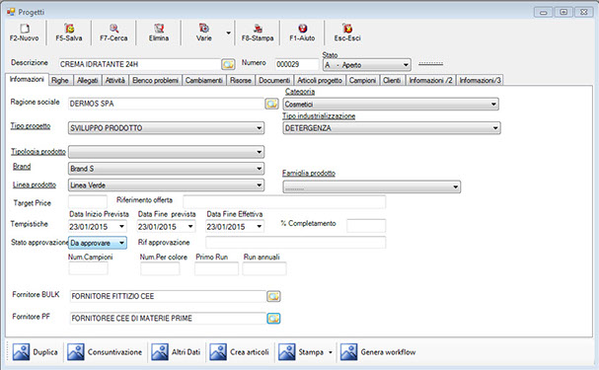Open the Allegati tab
This screenshot has height=370, width=599.
coord(88,80)
